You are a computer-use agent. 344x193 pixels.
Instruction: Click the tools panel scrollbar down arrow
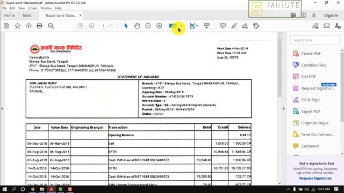click(x=342, y=154)
